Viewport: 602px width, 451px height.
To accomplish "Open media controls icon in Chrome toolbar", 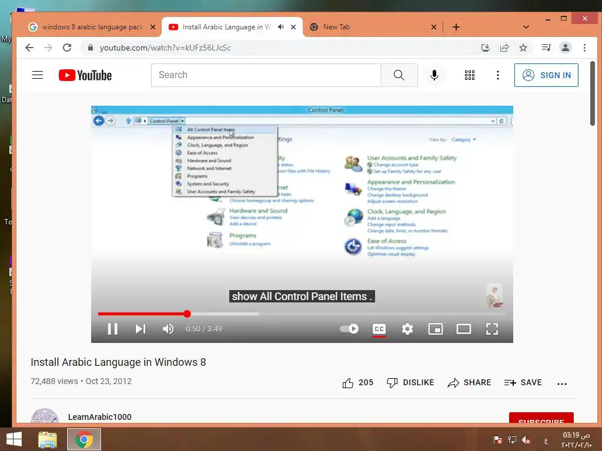I will (x=546, y=48).
